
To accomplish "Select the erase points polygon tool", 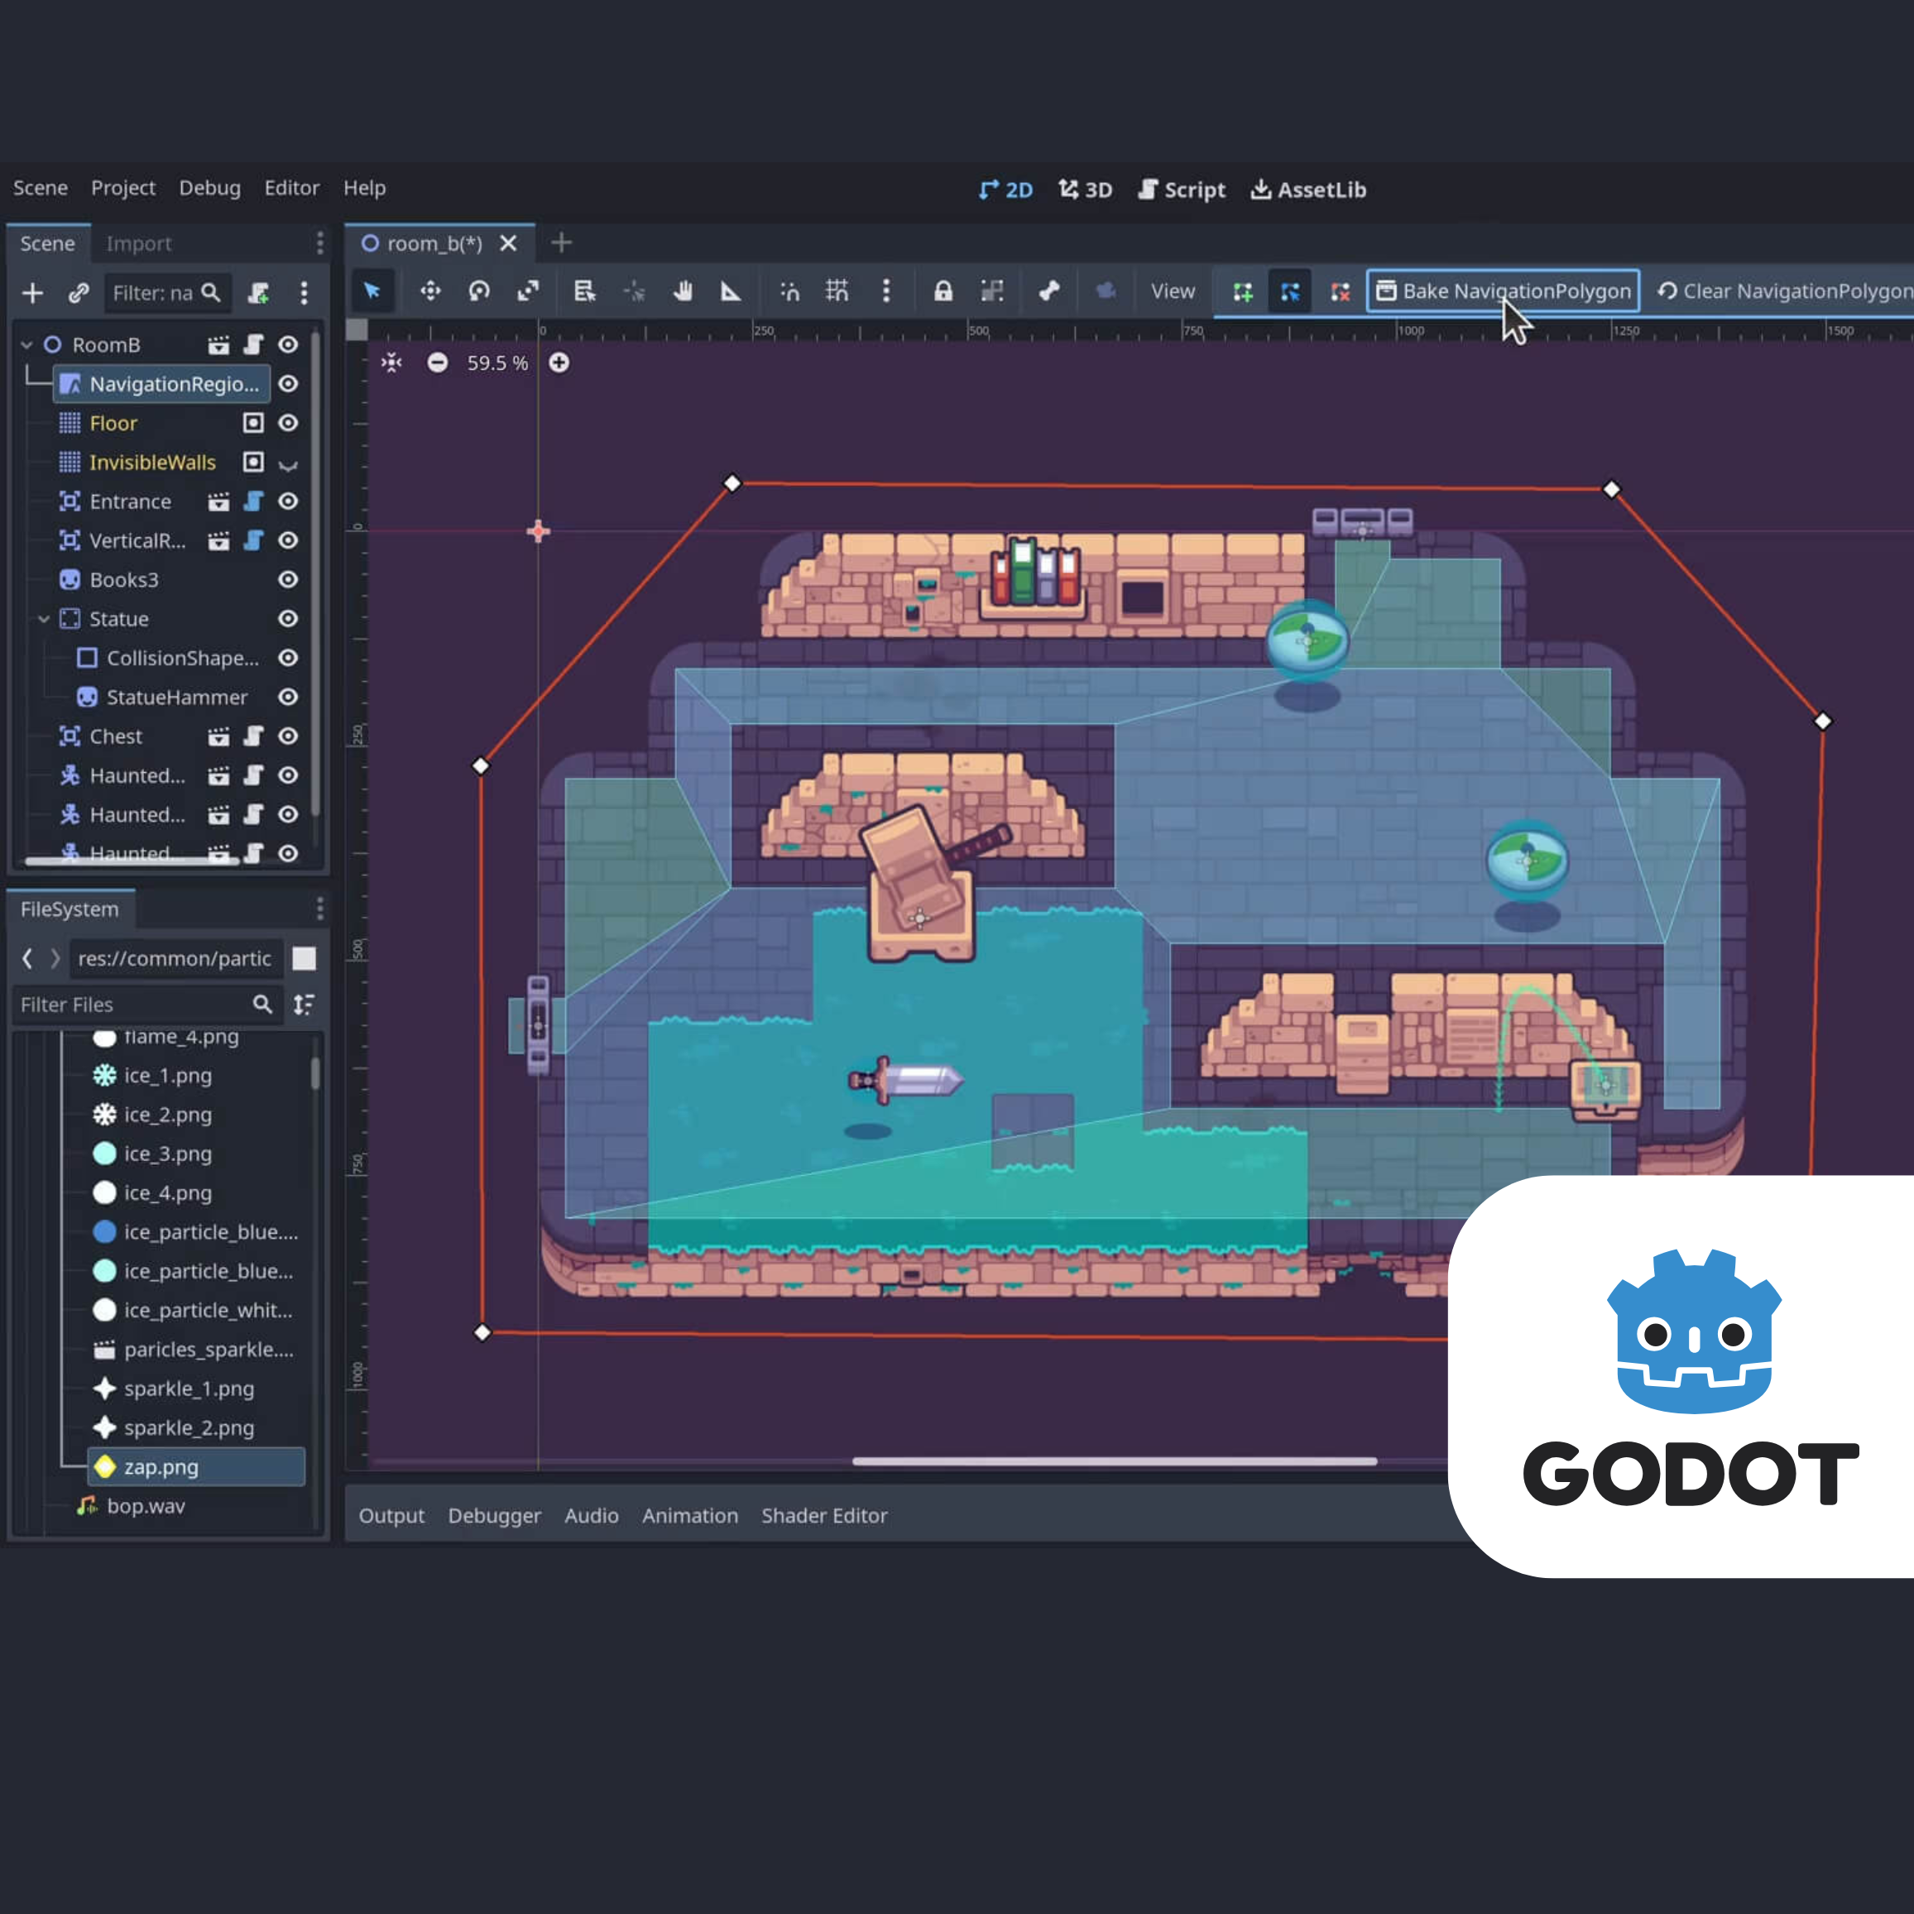I will tap(1341, 292).
